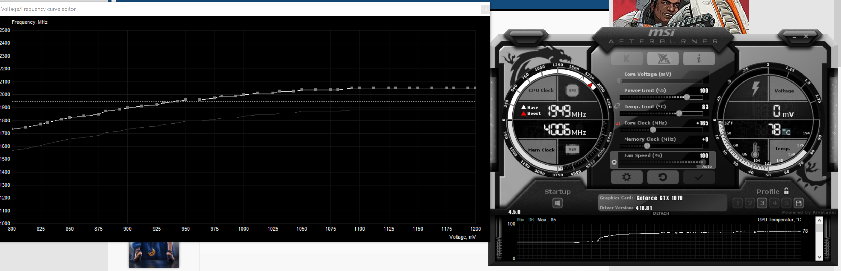Open fan settings via small gear icon

[x=614, y=162]
